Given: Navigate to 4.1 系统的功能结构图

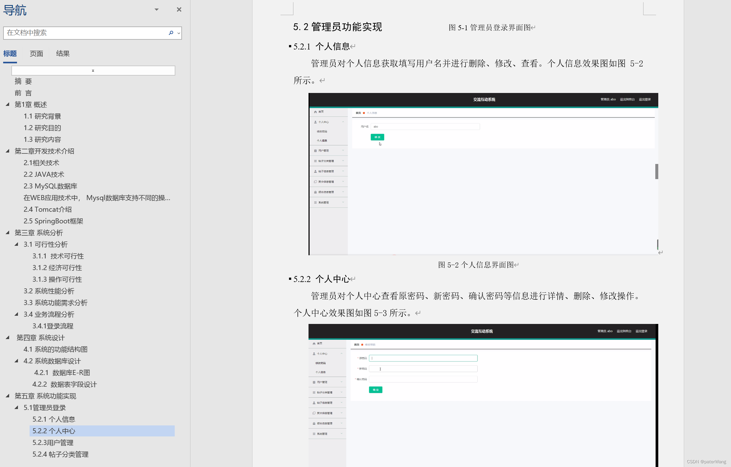Looking at the screenshot, I should (x=55, y=349).
